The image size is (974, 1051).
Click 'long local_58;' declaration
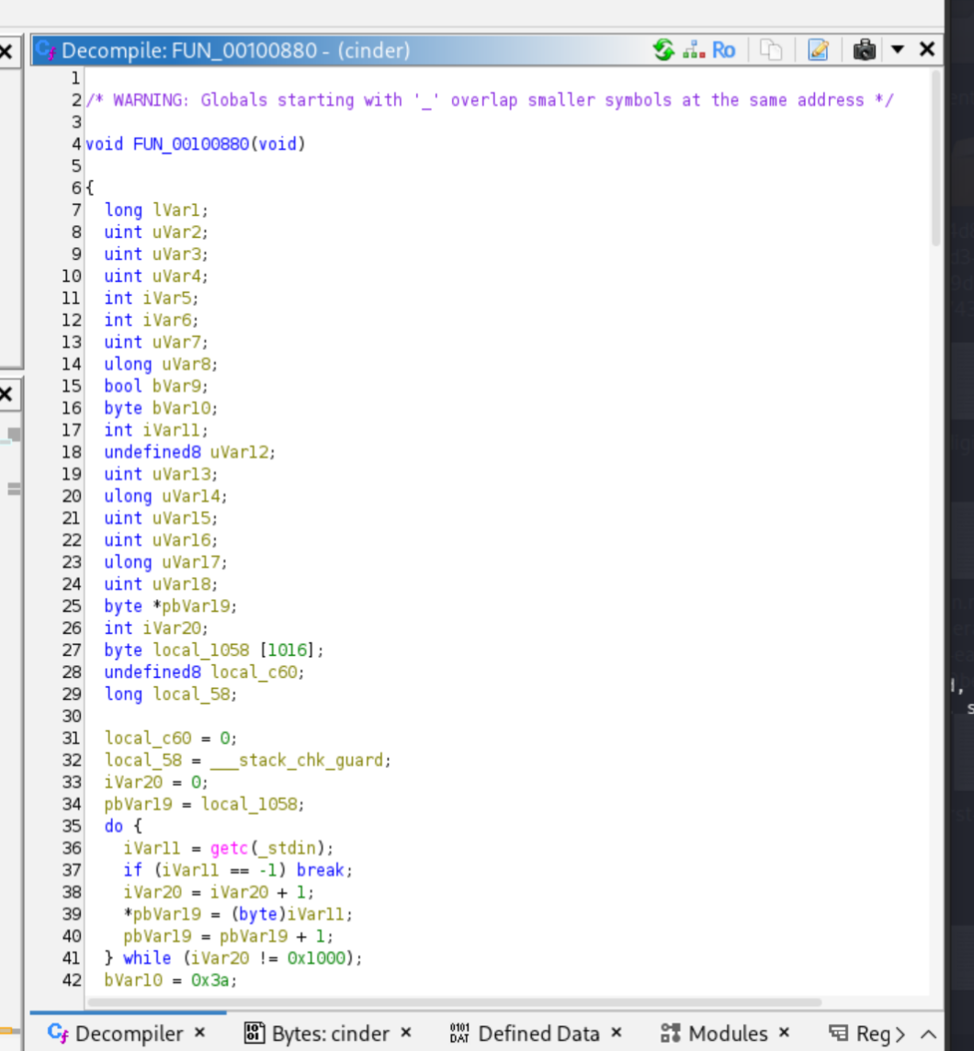170,694
